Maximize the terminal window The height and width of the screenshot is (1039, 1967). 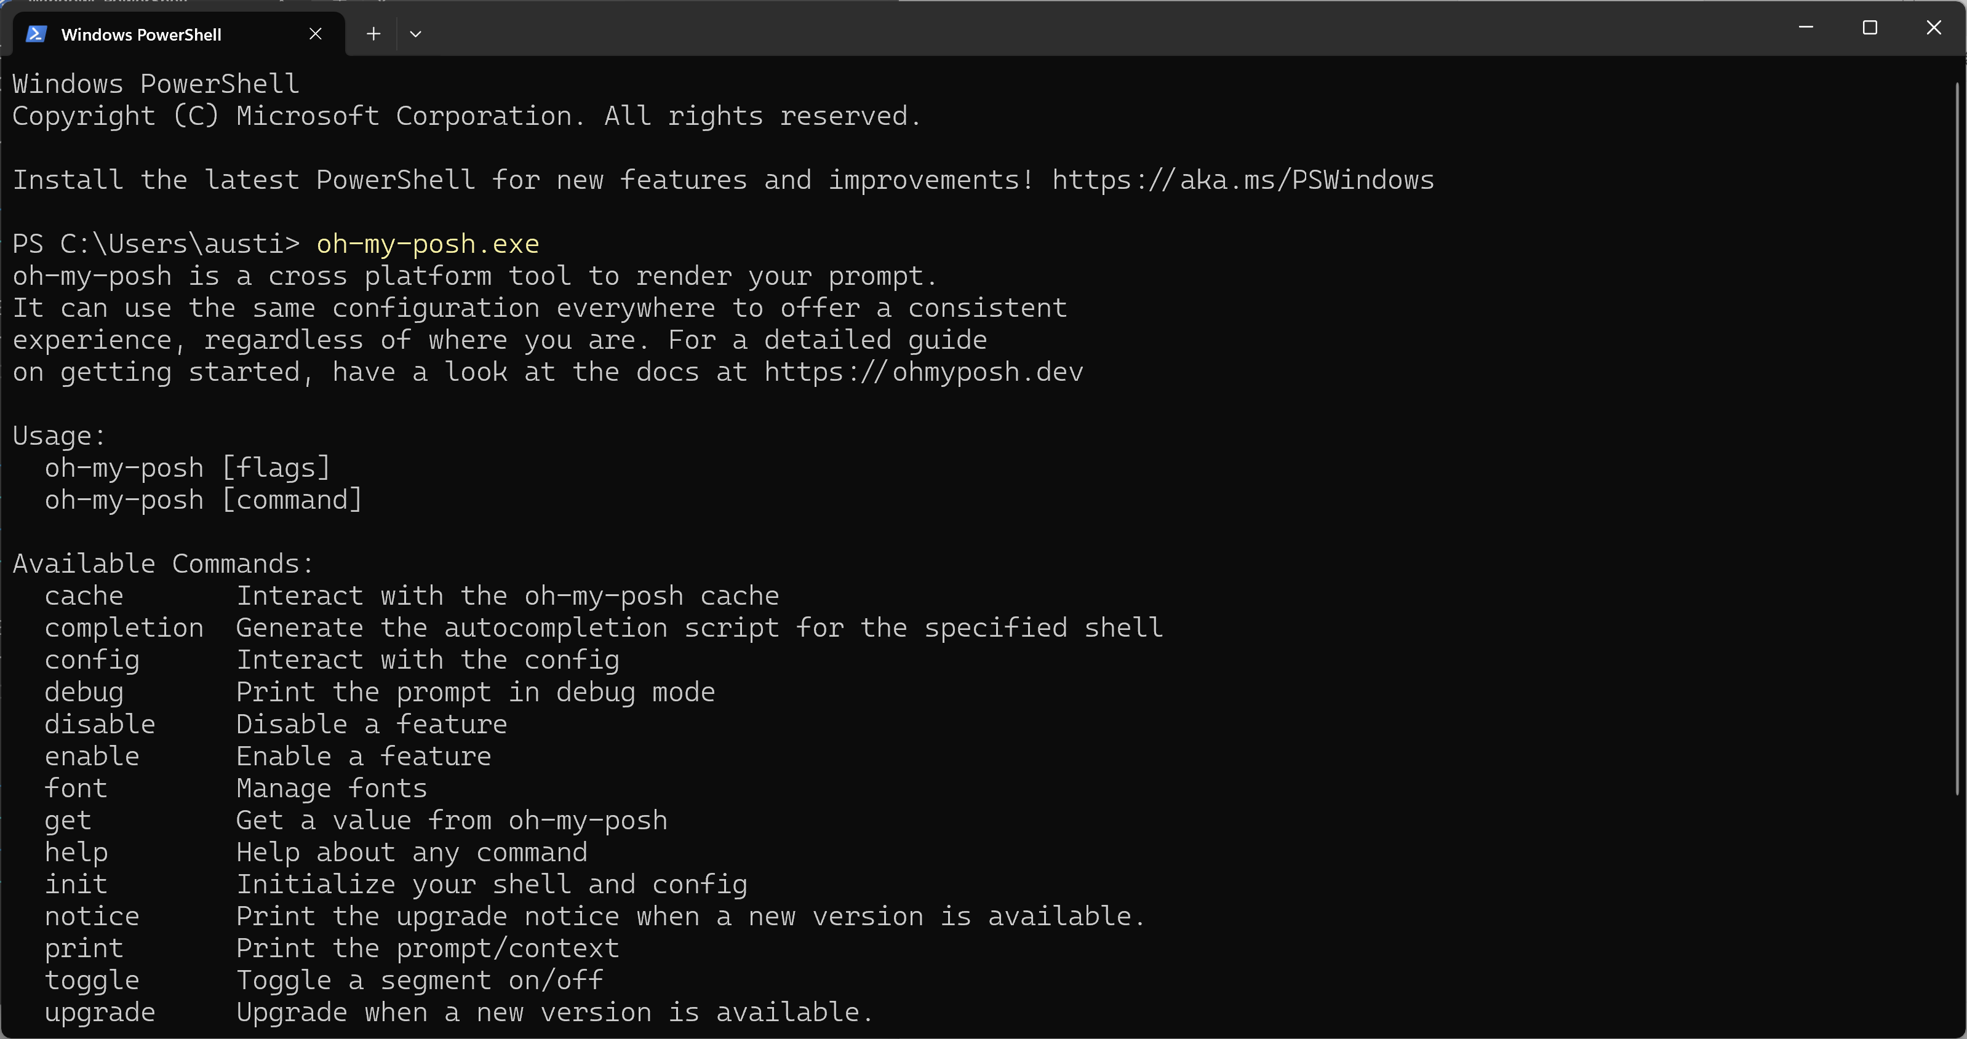(x=1870, y=28)
